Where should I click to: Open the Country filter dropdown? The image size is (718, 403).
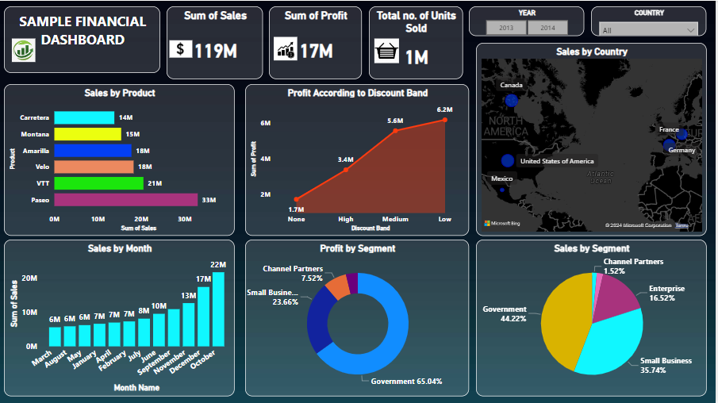pyautogui.click(x=648, y=30)
